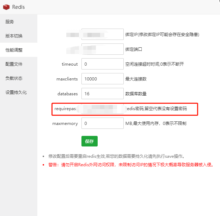Screen dimensions: 220x216
Task: Select the 性能调整 sidebar tab
Action: click(x=19, y=50)
